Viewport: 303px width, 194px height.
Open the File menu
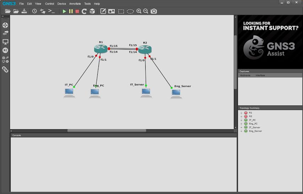[x=21, y=4]
